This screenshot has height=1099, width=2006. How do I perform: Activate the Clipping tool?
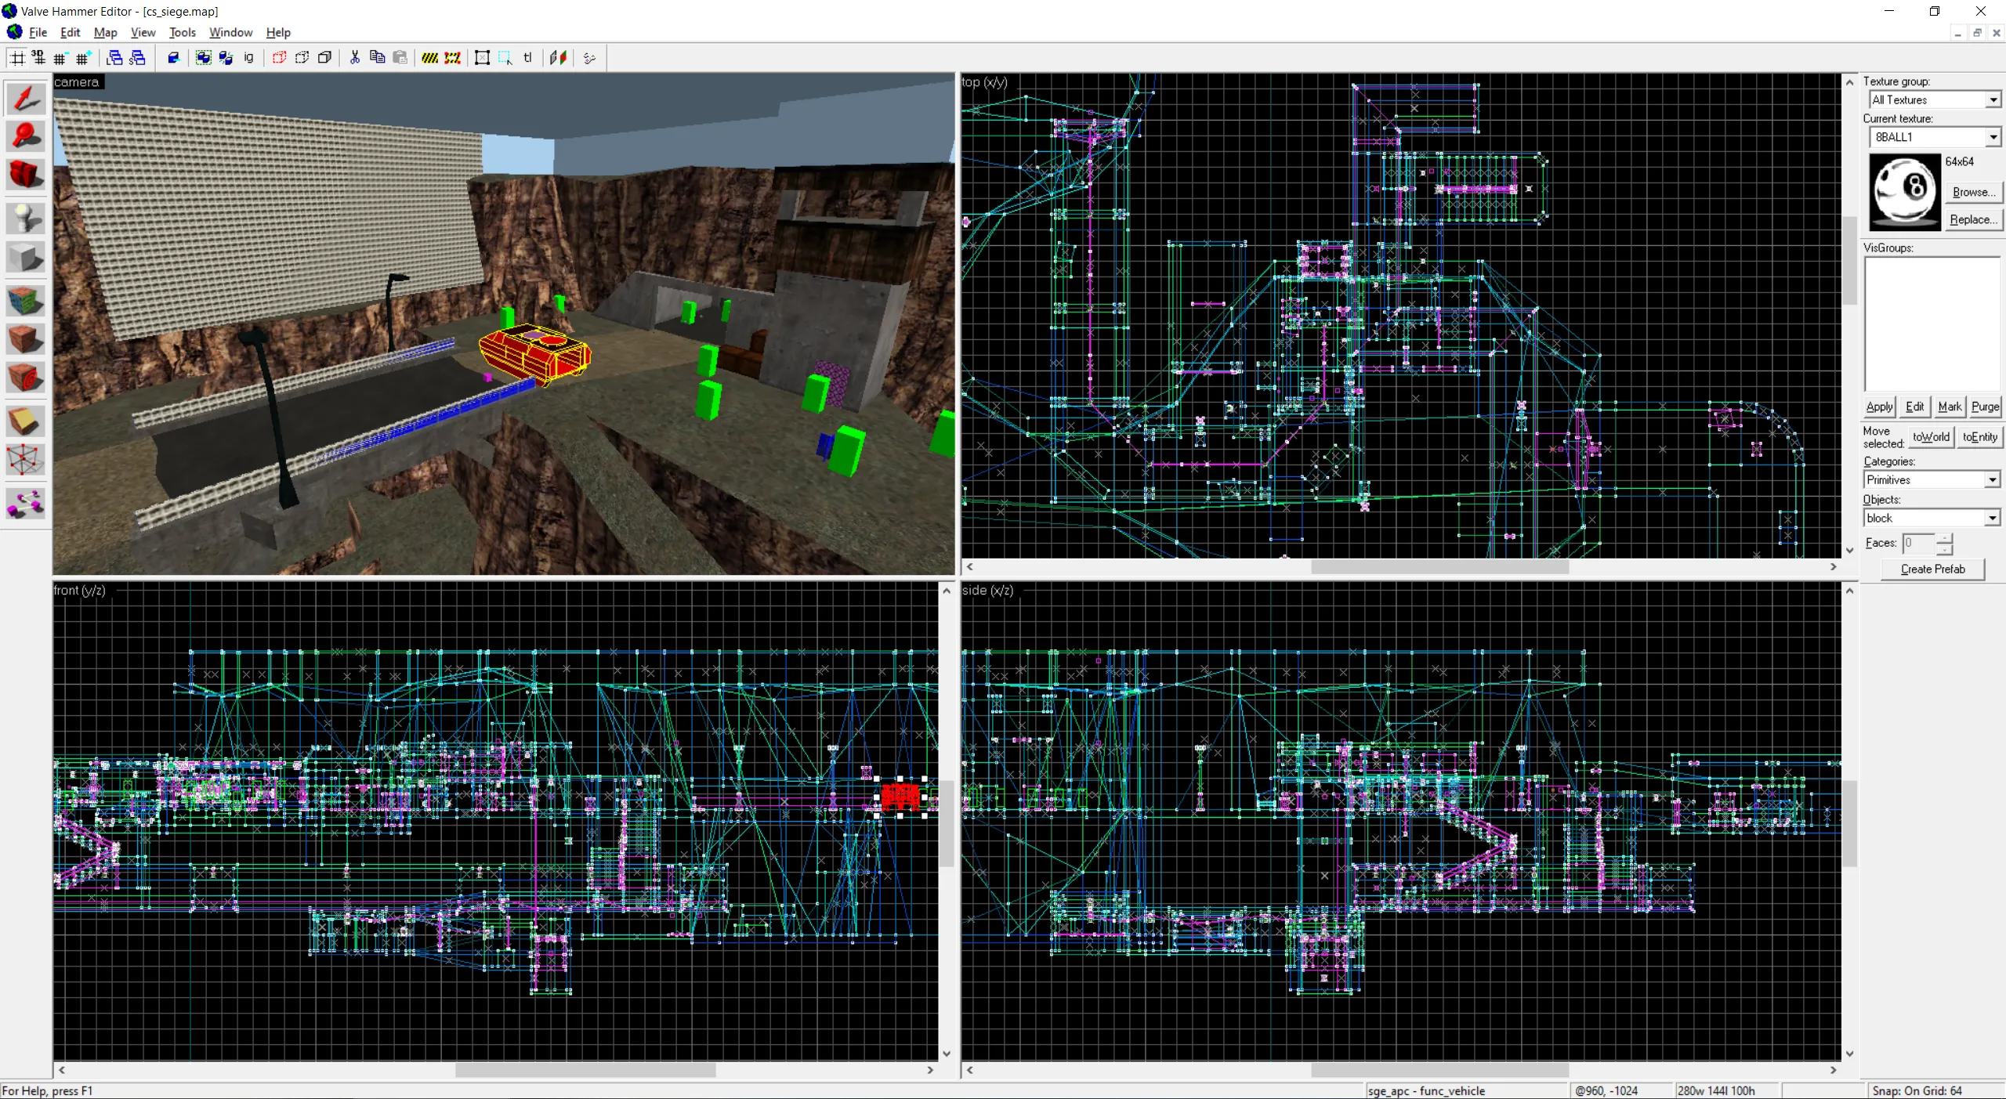[x=25, y=421]
